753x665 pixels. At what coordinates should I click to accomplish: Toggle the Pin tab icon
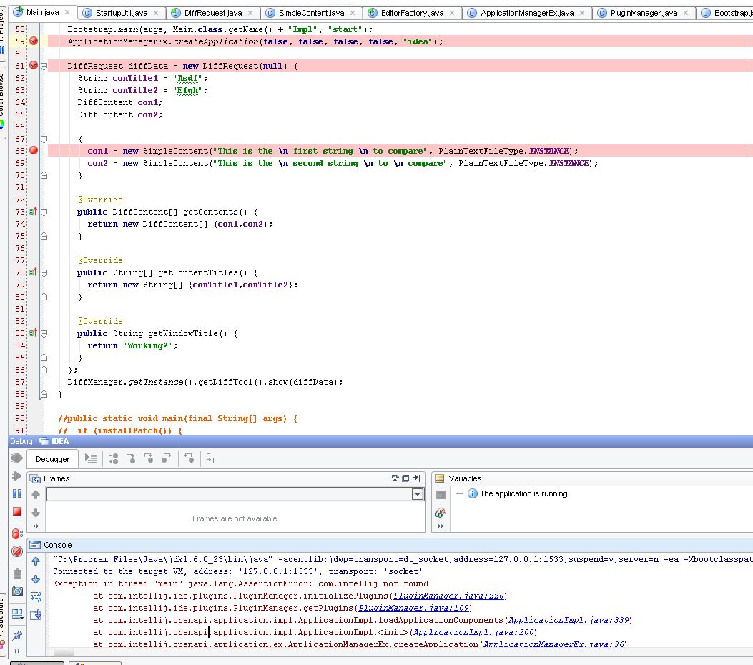tap(17, 636)
